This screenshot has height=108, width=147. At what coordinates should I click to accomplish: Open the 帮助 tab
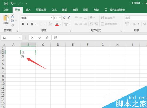click(96, 10)
